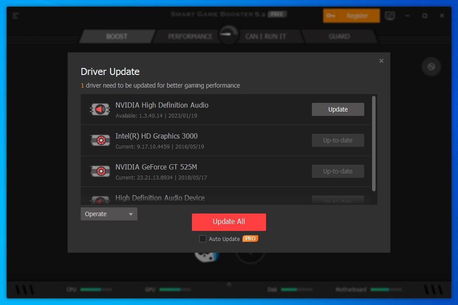Select the Intel(R) HD Graphics 3000 name
458x305 pixels.
coord(157,136)
